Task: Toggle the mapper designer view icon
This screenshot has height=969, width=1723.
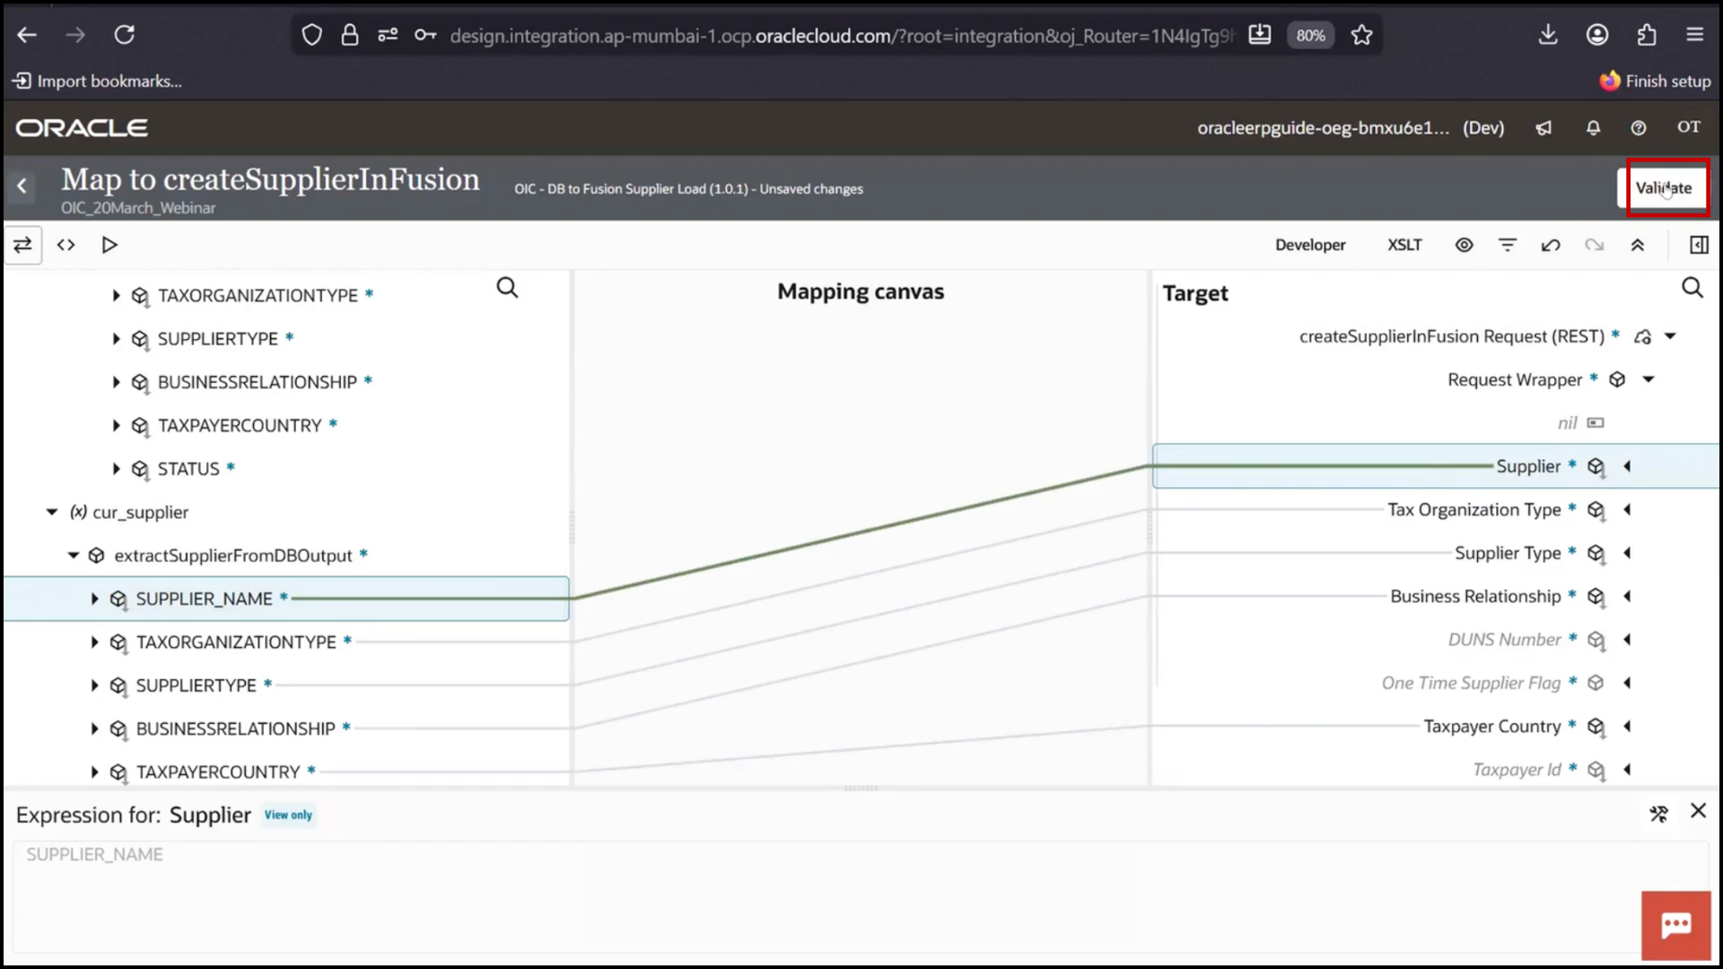Action: (x=22, y=245)
